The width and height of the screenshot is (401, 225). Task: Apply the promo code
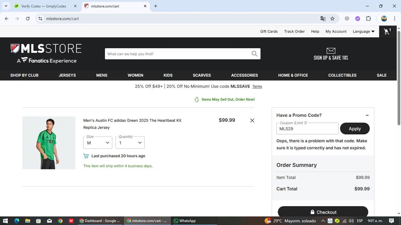355,129
